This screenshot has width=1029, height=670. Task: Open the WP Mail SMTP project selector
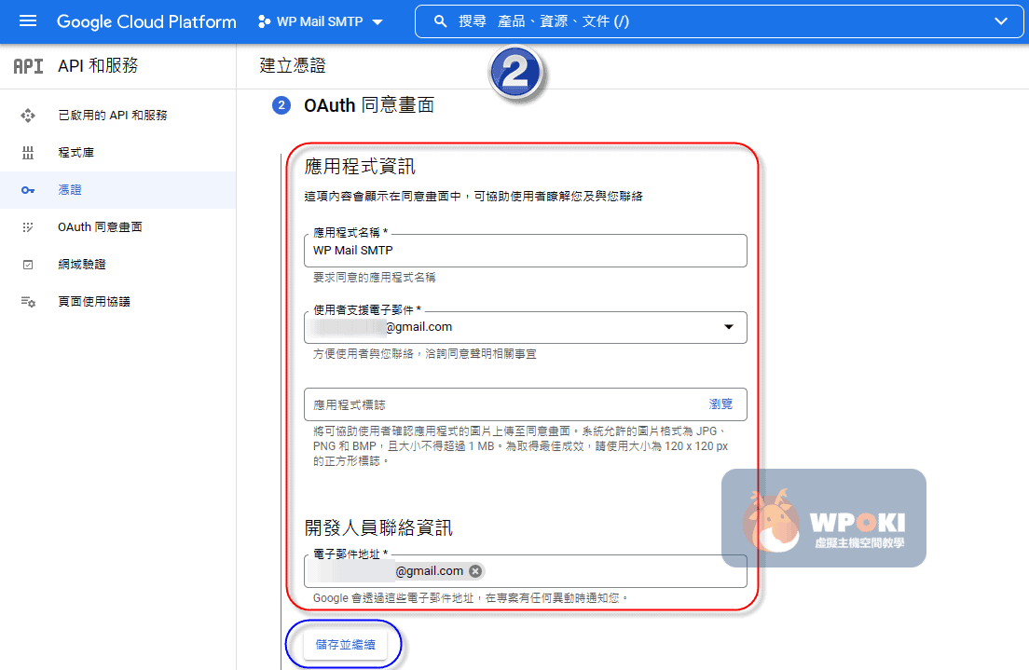(x=320, y=21)
